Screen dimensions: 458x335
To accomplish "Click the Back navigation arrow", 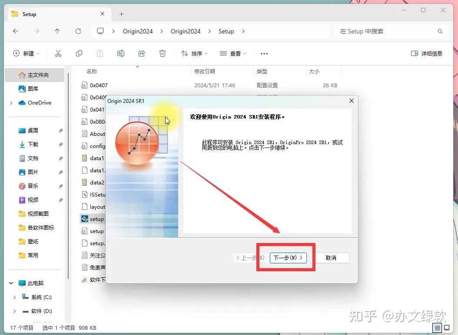I will 16,31.
